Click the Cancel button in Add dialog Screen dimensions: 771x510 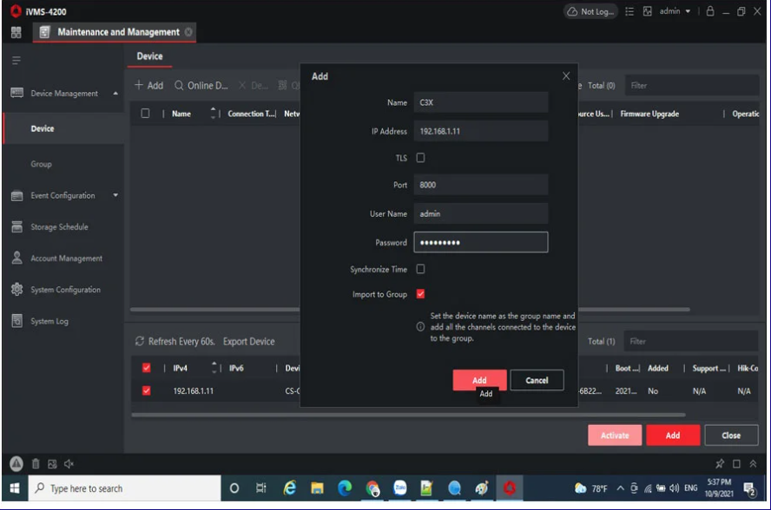pos(537,380)
